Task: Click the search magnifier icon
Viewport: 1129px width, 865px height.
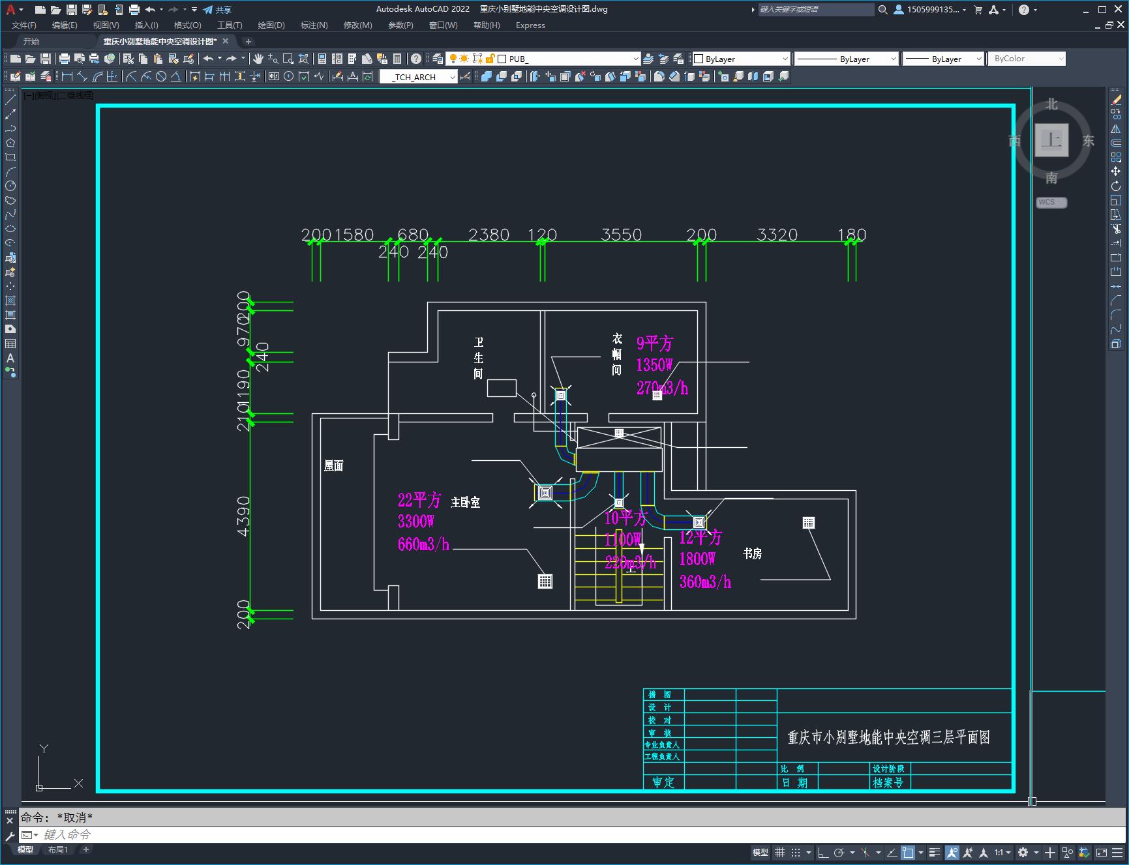Action: click(882, 9)
